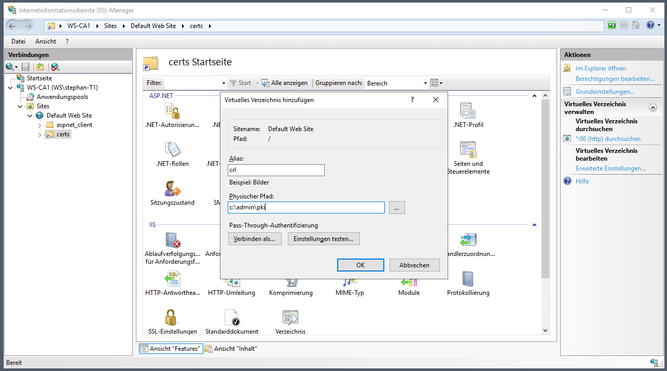The height and width of the screenshot is (371, 667).
Task: Switch to Ansicht "Inhalt" tab
Action: 231,349
